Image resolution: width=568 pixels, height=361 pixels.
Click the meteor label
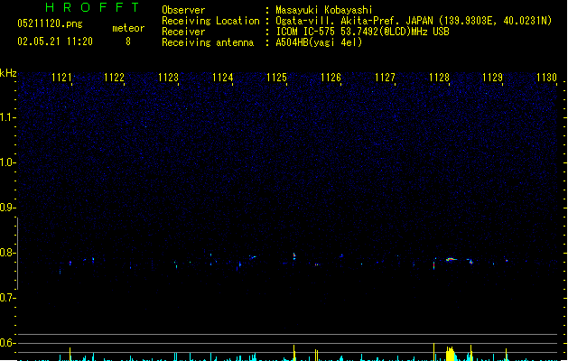tap(128, 28)
